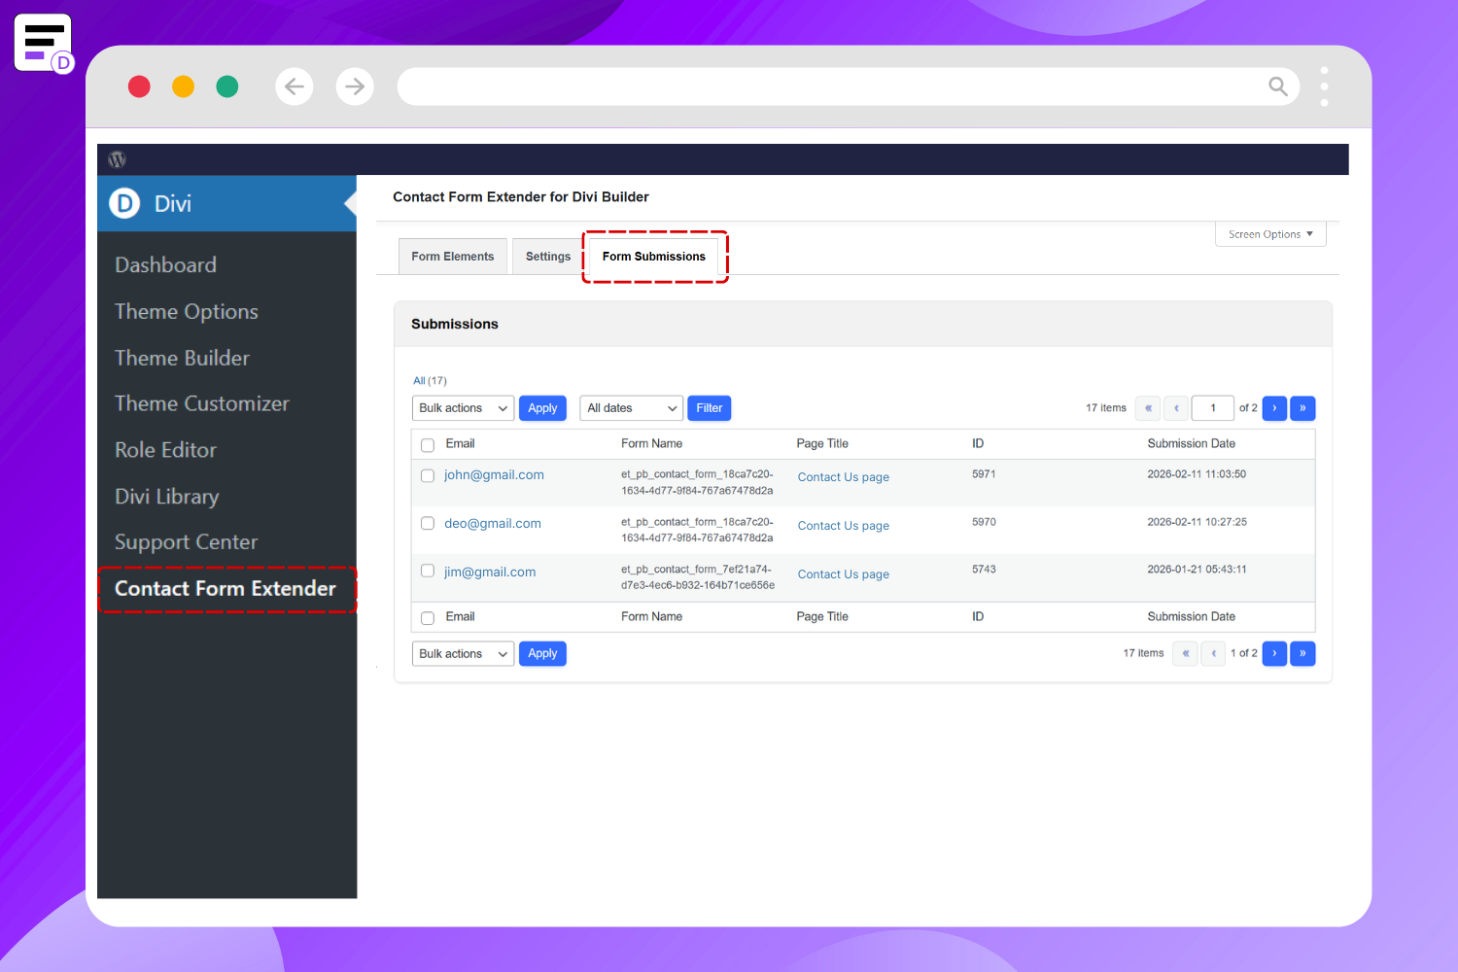Switch to the Settings tab

point(547,256)
